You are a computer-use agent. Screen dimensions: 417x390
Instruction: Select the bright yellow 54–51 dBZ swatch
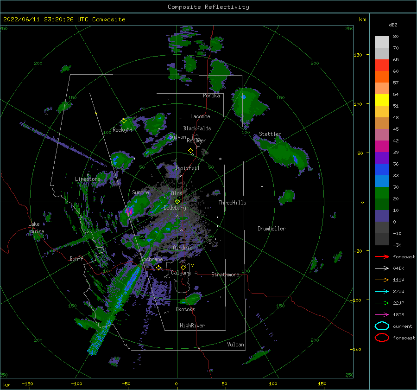click(382, 100)
